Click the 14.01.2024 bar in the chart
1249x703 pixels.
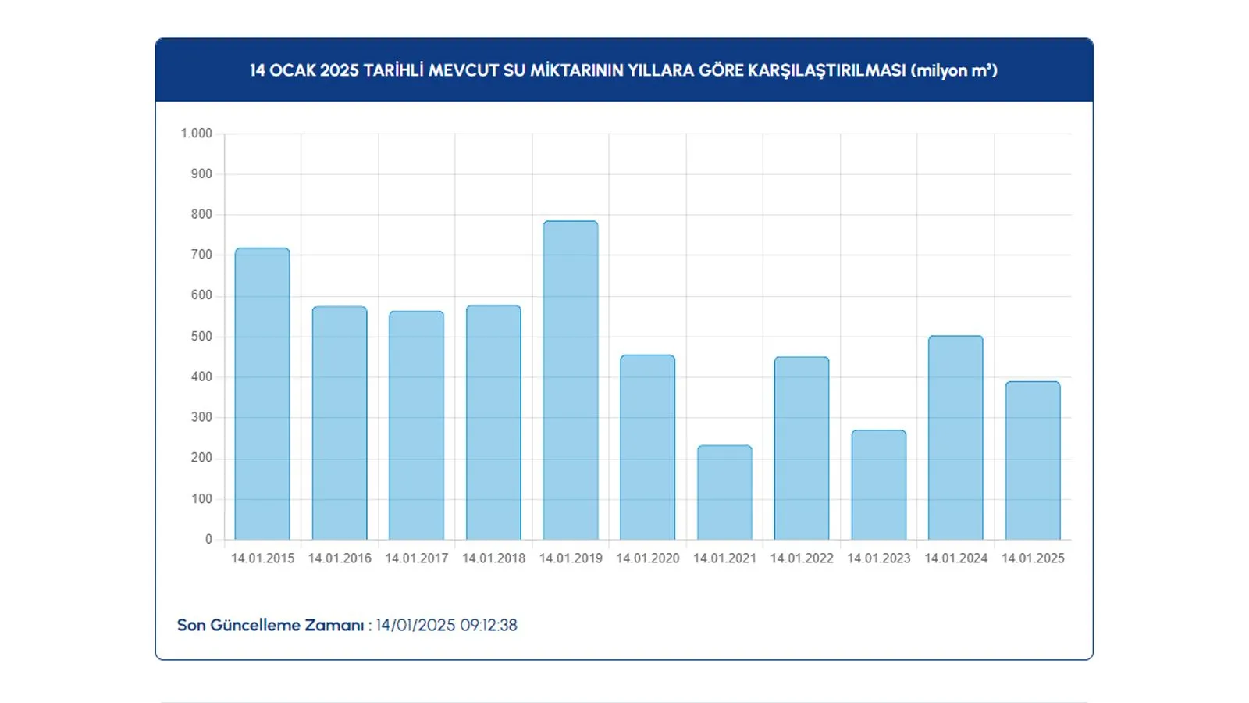click(x=955, y=437)
